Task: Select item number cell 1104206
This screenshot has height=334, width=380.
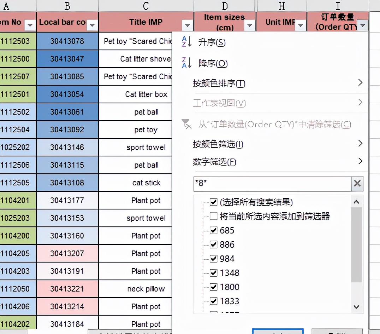Action: 18,306
